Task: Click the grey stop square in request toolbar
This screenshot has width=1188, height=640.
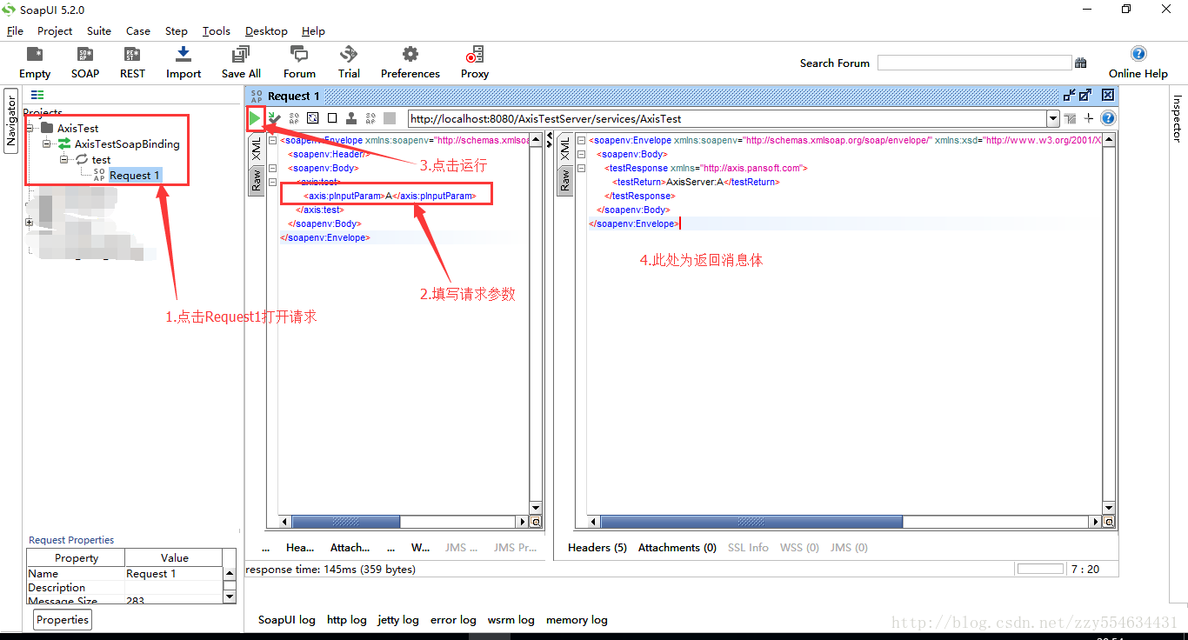Action: 389,118
